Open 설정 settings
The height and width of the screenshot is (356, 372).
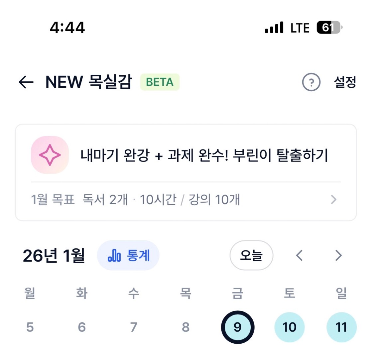pos(345,82)
